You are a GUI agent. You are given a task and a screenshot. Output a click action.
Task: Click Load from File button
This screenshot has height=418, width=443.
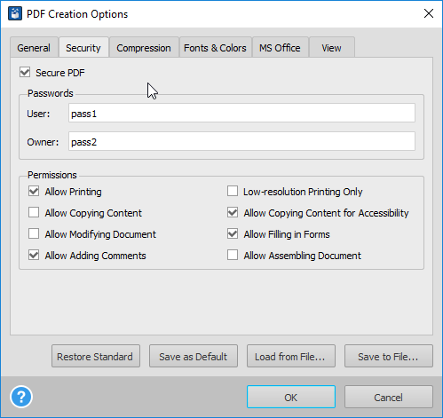(291, 356)
